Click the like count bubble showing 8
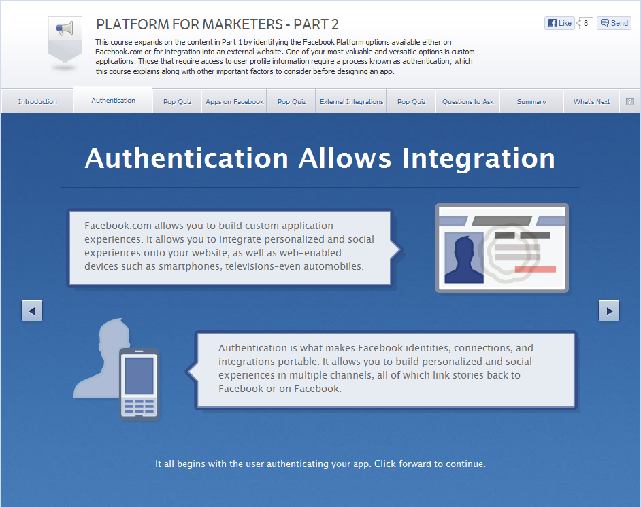641x507 pixels. point(585,23)
